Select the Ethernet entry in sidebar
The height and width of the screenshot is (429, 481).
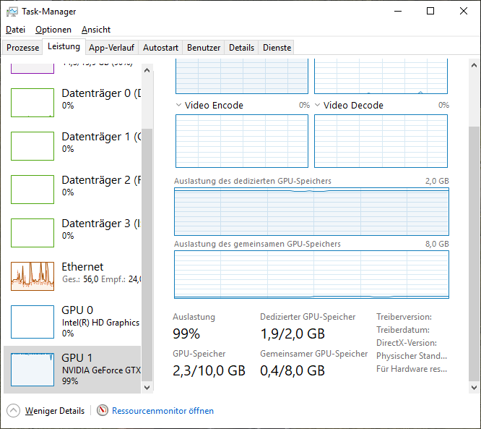coord(72,276)
